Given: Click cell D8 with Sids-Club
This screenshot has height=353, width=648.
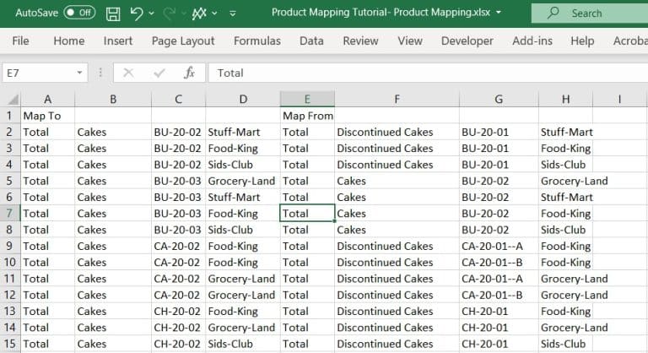Looking at the screenshot, I should 243,230.
